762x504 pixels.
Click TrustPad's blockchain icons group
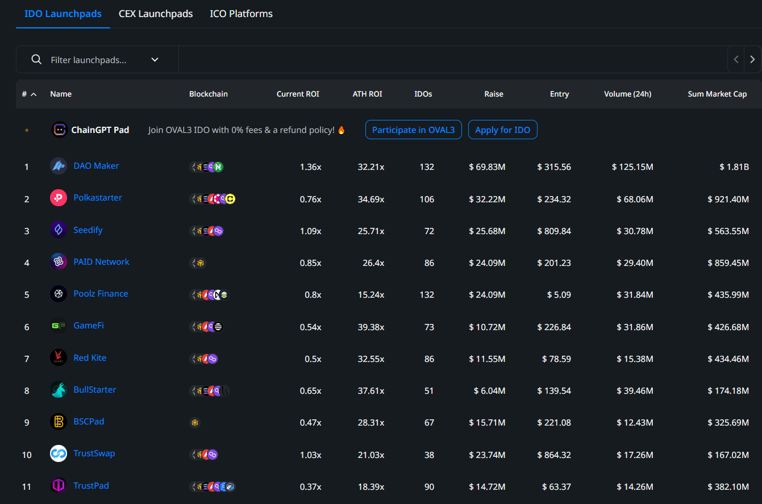(x=213, y=486)
